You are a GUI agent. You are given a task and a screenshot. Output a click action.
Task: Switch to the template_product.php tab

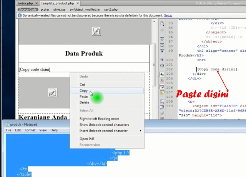pos(58,3)
